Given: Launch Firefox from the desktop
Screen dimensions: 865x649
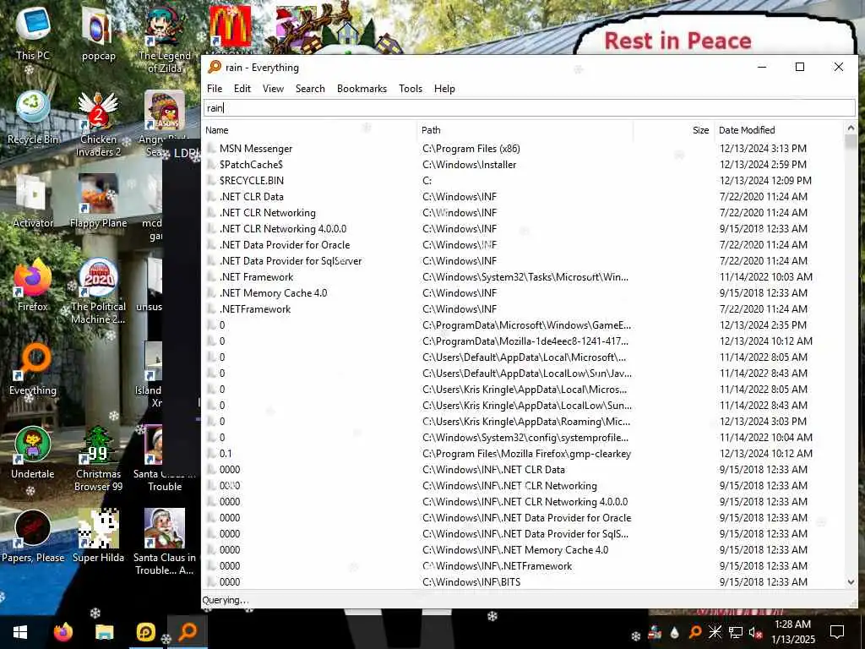Looking at the screenshot, I should tap(33, 284).
